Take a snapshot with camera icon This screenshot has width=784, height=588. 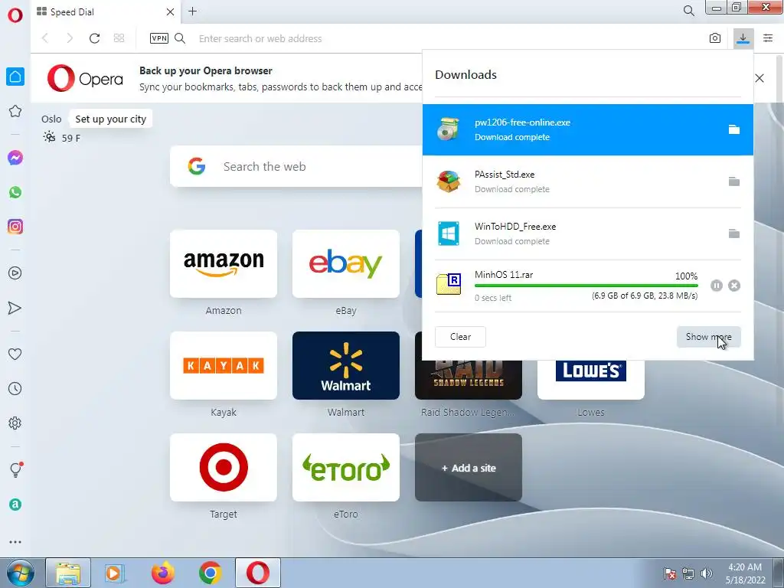click(x=715, y=38)
